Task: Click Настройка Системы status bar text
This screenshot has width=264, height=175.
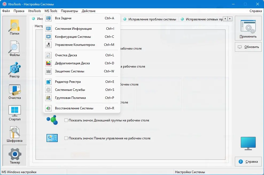Action: pos(190,172)
